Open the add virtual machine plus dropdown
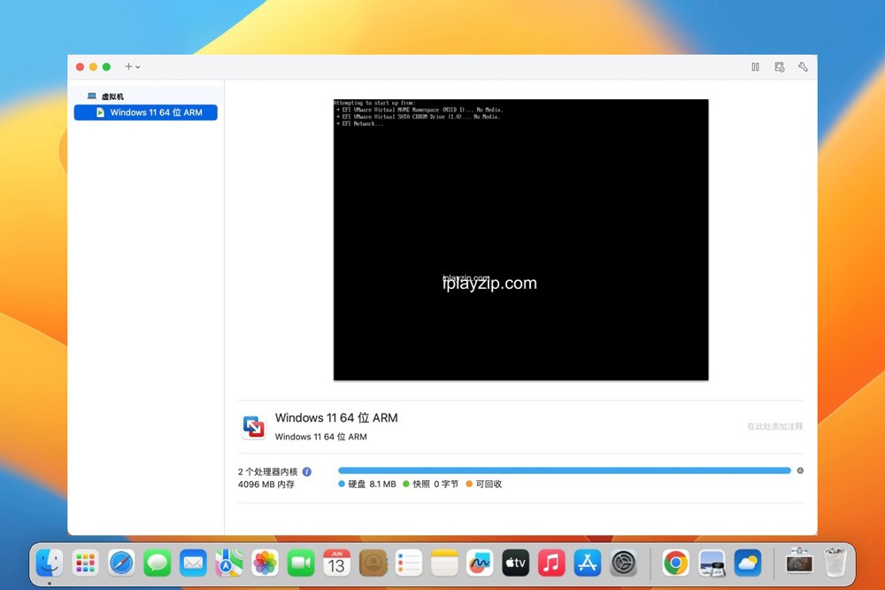 [x=133, y=66]
